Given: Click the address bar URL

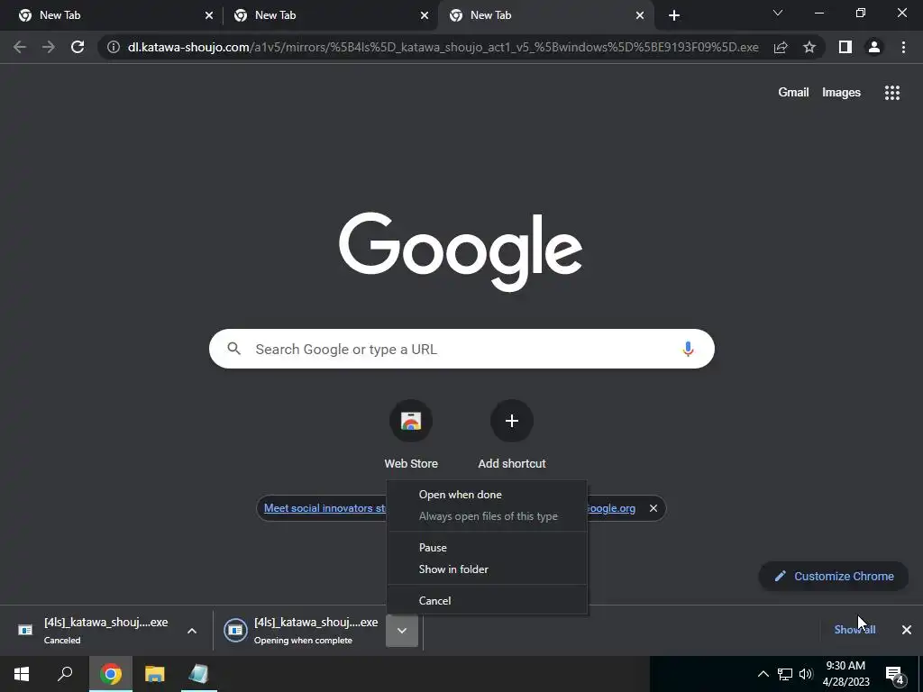Looking at the screenshot, I should (443, 47).
